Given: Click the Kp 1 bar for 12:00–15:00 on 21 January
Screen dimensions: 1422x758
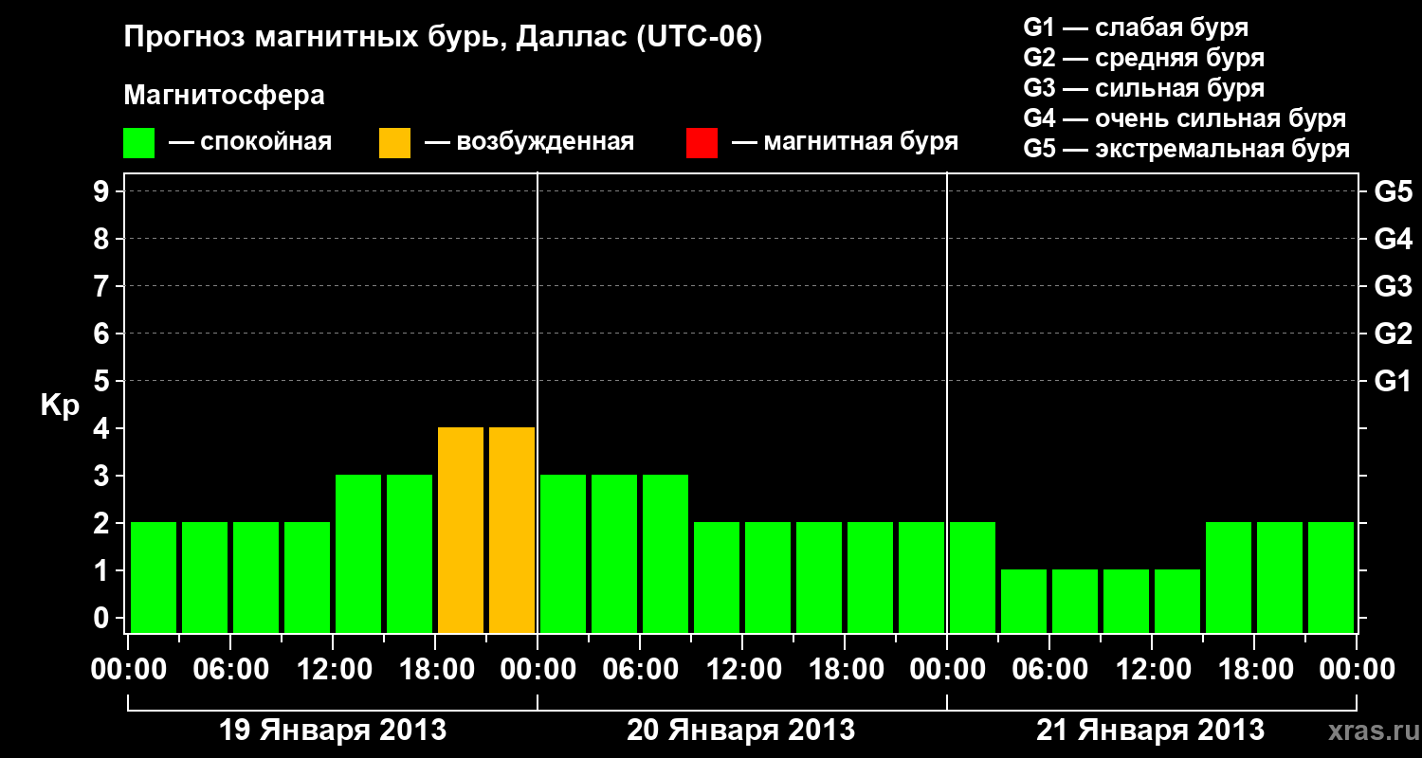Looking at the screenshot, I should 1177,601.
